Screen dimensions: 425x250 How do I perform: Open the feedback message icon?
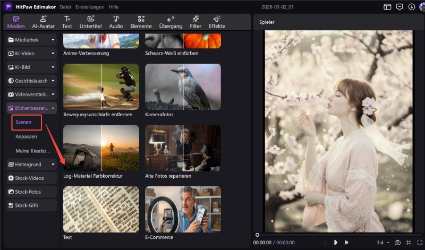[x=399, y=7]
